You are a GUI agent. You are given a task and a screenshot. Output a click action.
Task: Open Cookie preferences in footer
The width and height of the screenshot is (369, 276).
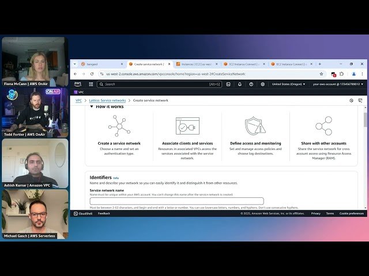coord(352,213)
